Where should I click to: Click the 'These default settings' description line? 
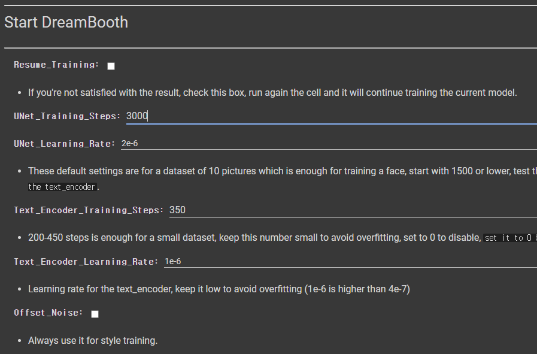point(283,171)
